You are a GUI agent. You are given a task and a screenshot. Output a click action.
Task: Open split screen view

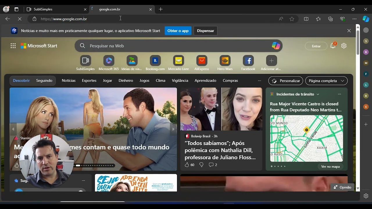coord(306,19)
